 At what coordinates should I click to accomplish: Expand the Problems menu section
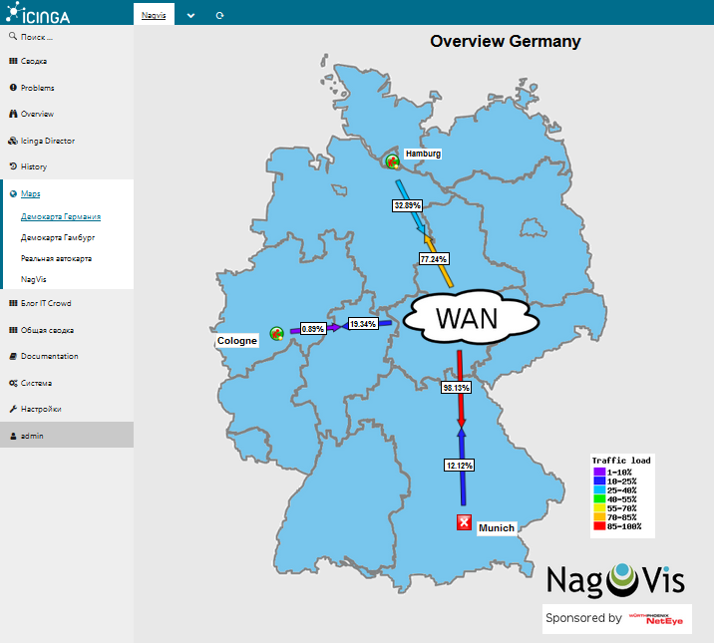[37, 88]
